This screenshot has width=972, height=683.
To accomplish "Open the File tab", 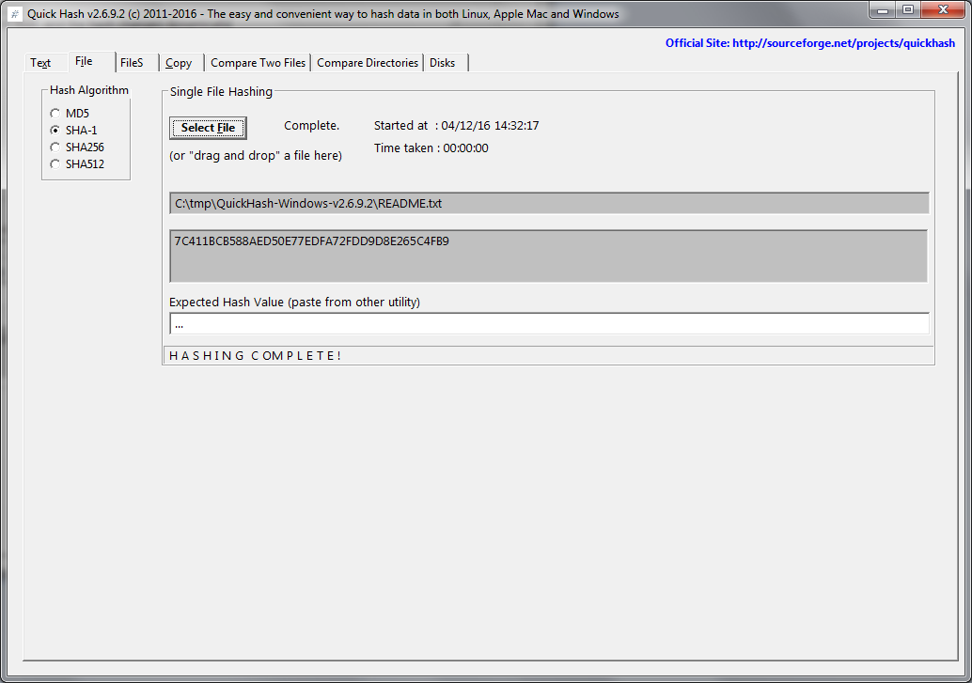I will pos(84,62).
